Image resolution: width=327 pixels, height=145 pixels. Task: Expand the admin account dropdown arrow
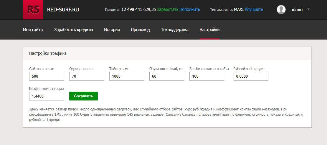tap(308, 9)
